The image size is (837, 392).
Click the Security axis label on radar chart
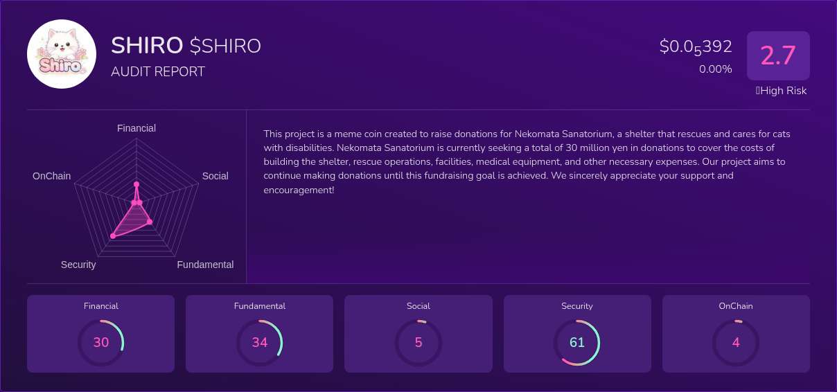click(78, 265)
